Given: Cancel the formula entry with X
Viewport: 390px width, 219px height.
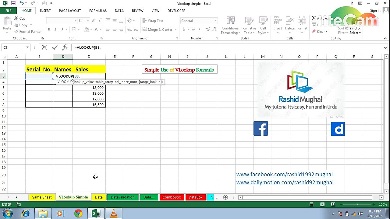Looking at the screenshot, I should 44,47.
